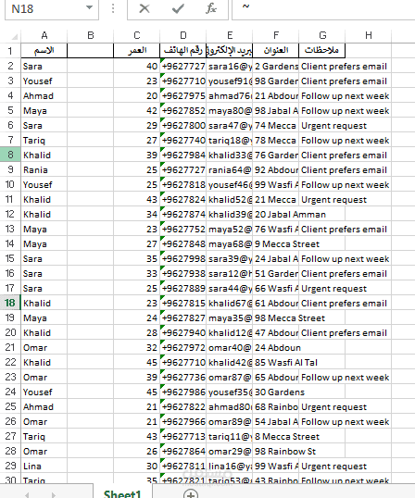Click the Select All corner triangle
The width and height of the screenshot is (415, 498).
14,37
